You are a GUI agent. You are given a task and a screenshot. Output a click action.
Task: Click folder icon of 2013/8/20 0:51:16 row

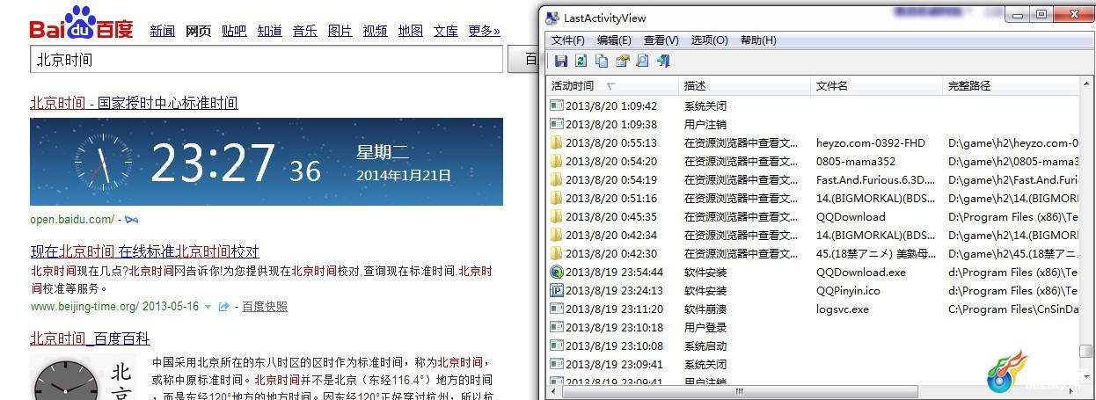click(556, 198)
